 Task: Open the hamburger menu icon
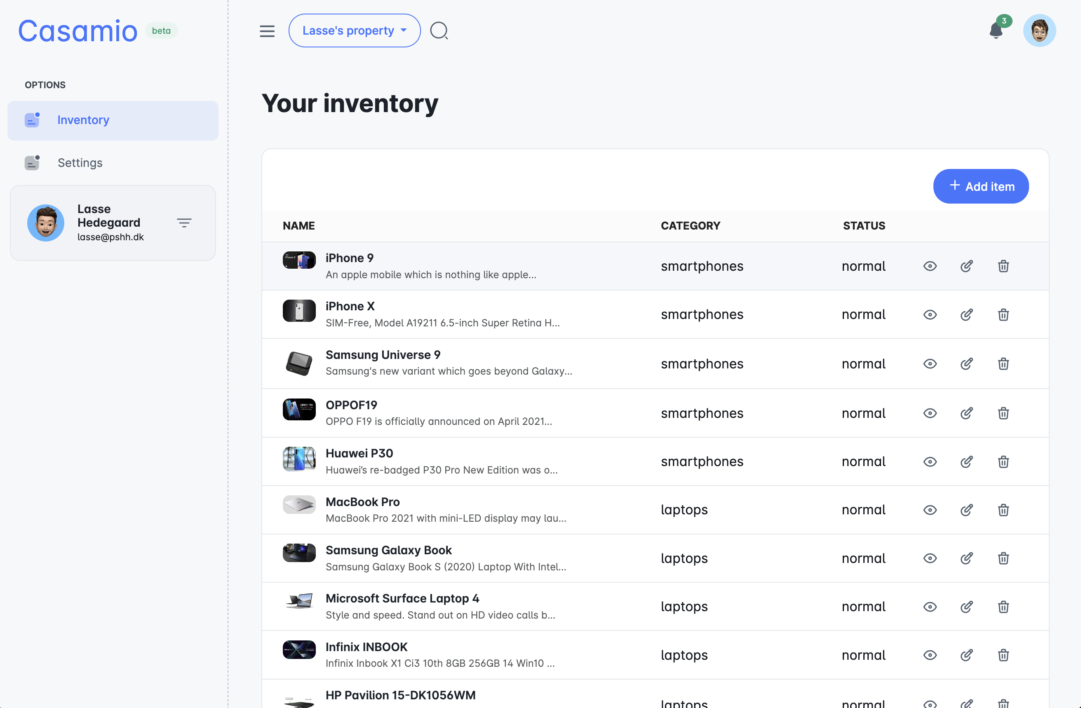tap(267, 31)
